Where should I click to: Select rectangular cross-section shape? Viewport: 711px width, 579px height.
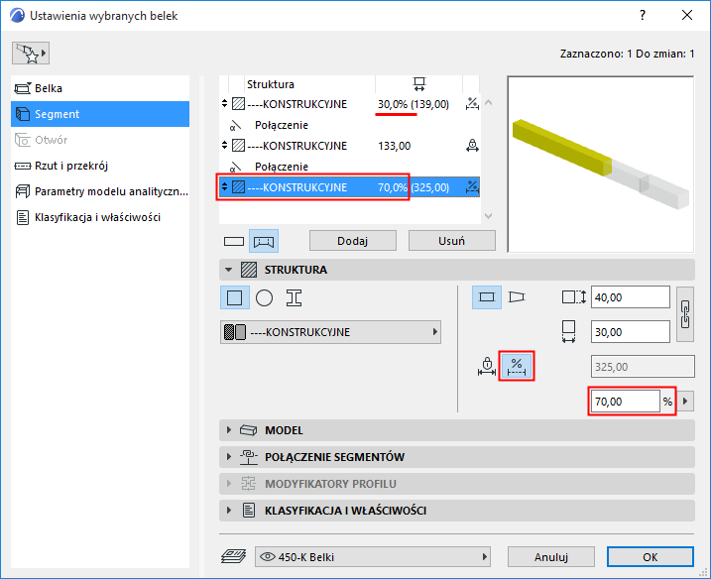click(x=234, y=297)
